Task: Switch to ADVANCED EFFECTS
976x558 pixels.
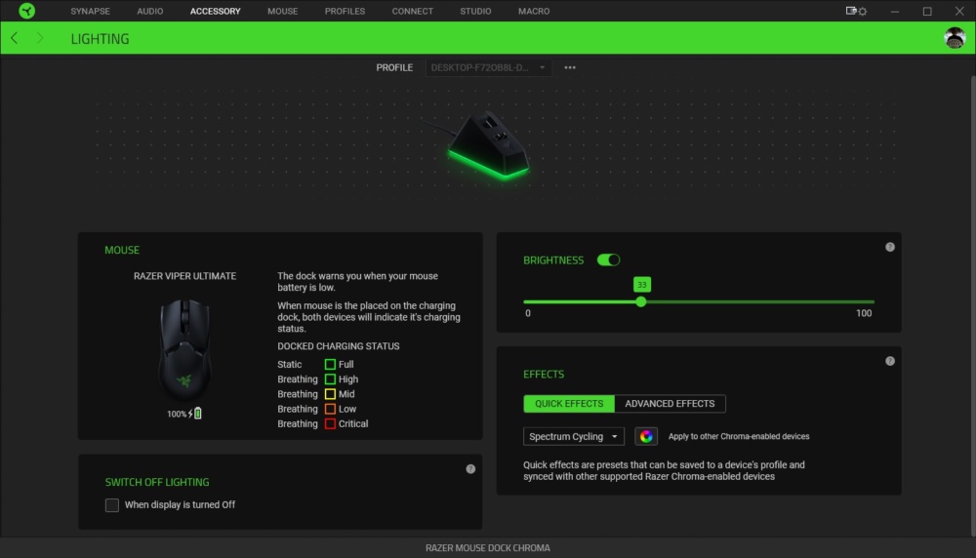Action: coord(670,404)
